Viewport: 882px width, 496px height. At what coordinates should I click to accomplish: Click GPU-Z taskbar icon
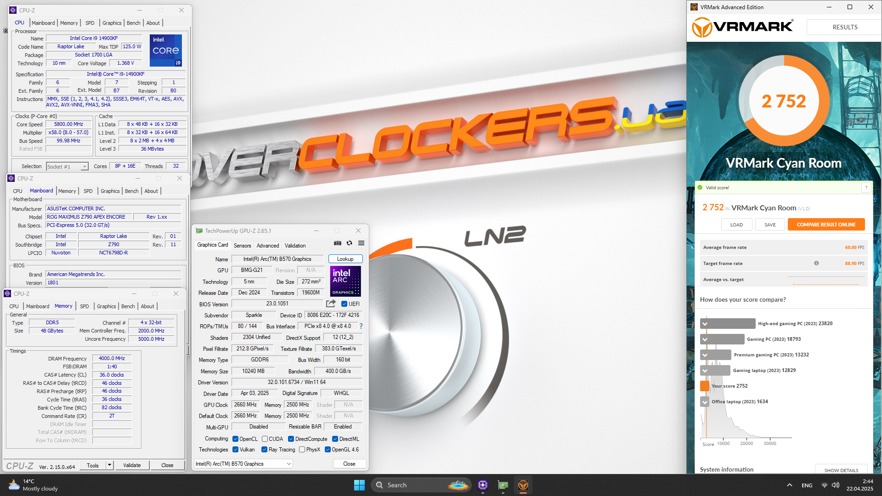(503, 485)
